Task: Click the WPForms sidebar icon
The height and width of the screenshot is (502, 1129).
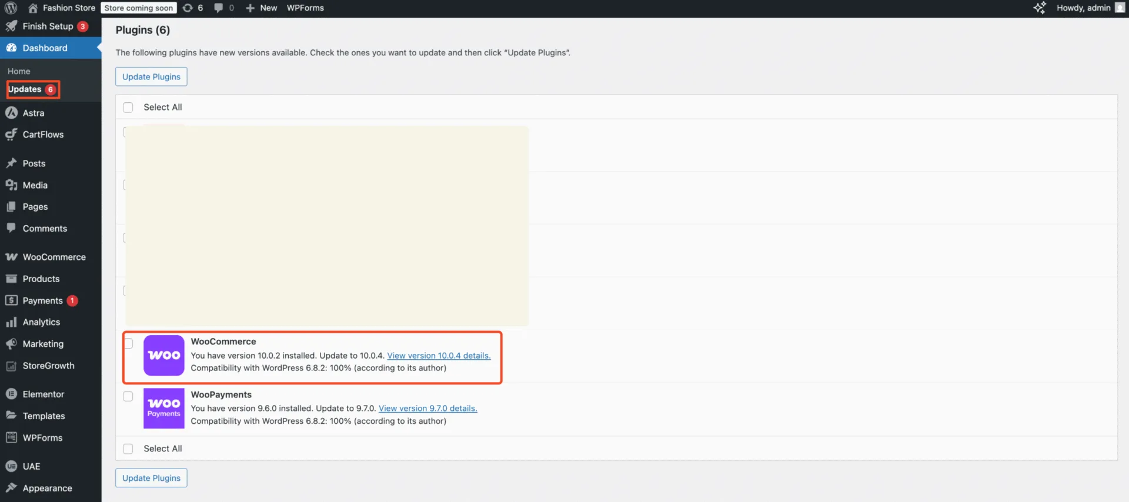Action: click(11, 438)
